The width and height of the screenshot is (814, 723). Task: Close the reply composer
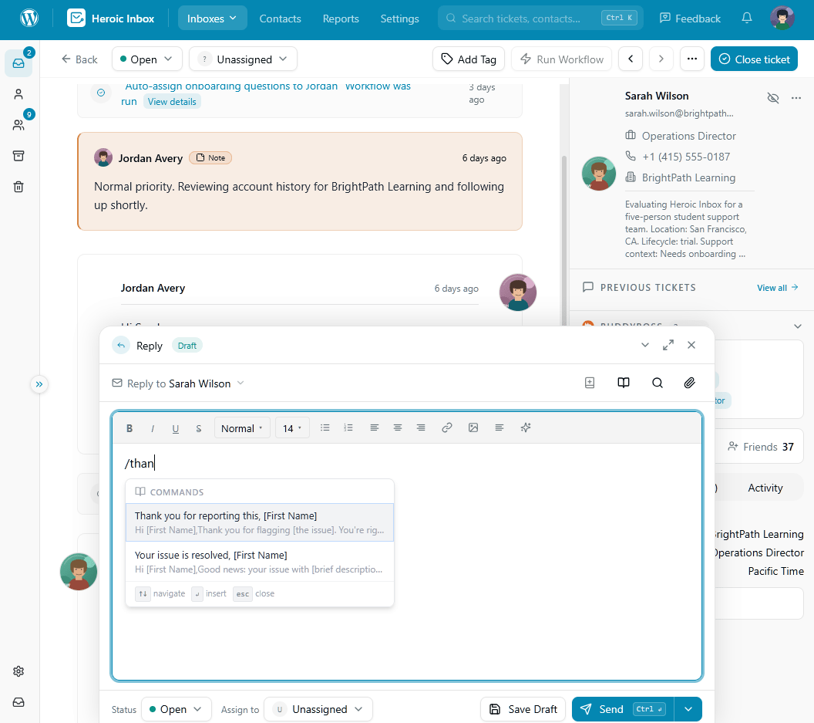point(691,345)
